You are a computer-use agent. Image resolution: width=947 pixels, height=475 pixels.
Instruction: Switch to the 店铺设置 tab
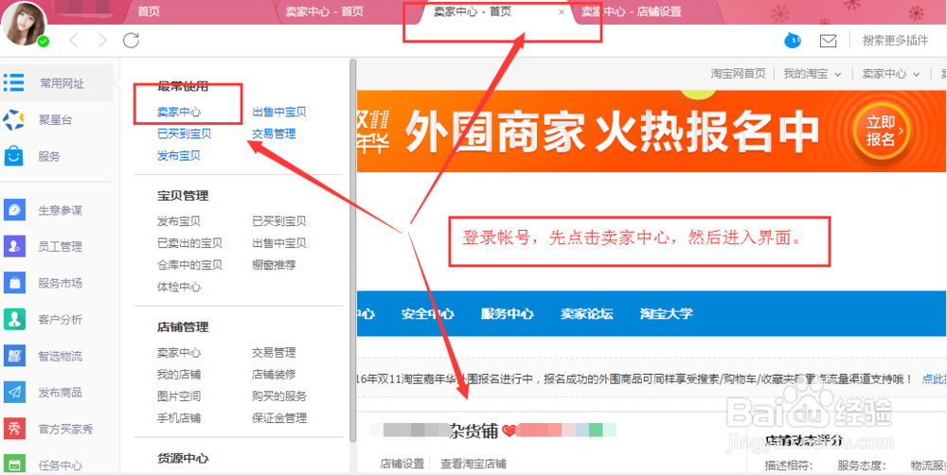[x=632, y=12]
